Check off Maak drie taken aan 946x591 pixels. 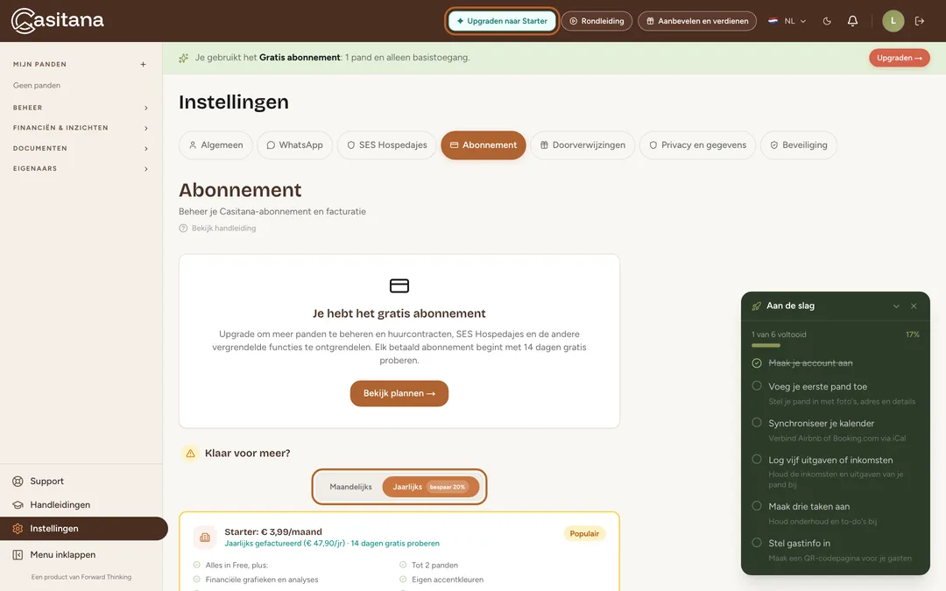(757, 506)
